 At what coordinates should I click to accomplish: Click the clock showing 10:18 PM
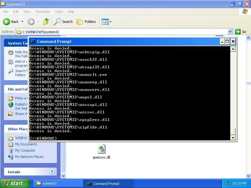click(x=239, y=183)
